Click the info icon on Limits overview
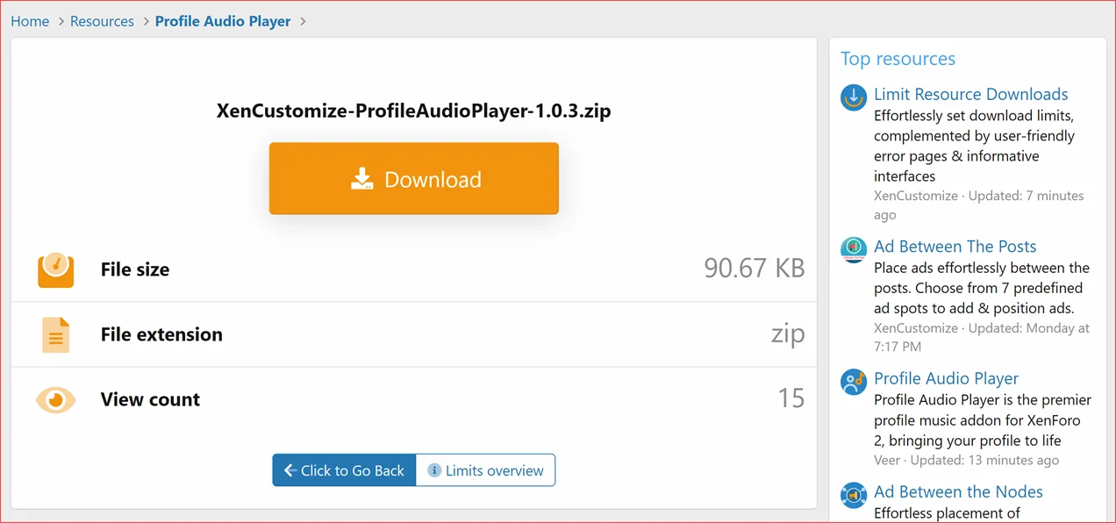 pyautogui.click(x=435, y=469)
